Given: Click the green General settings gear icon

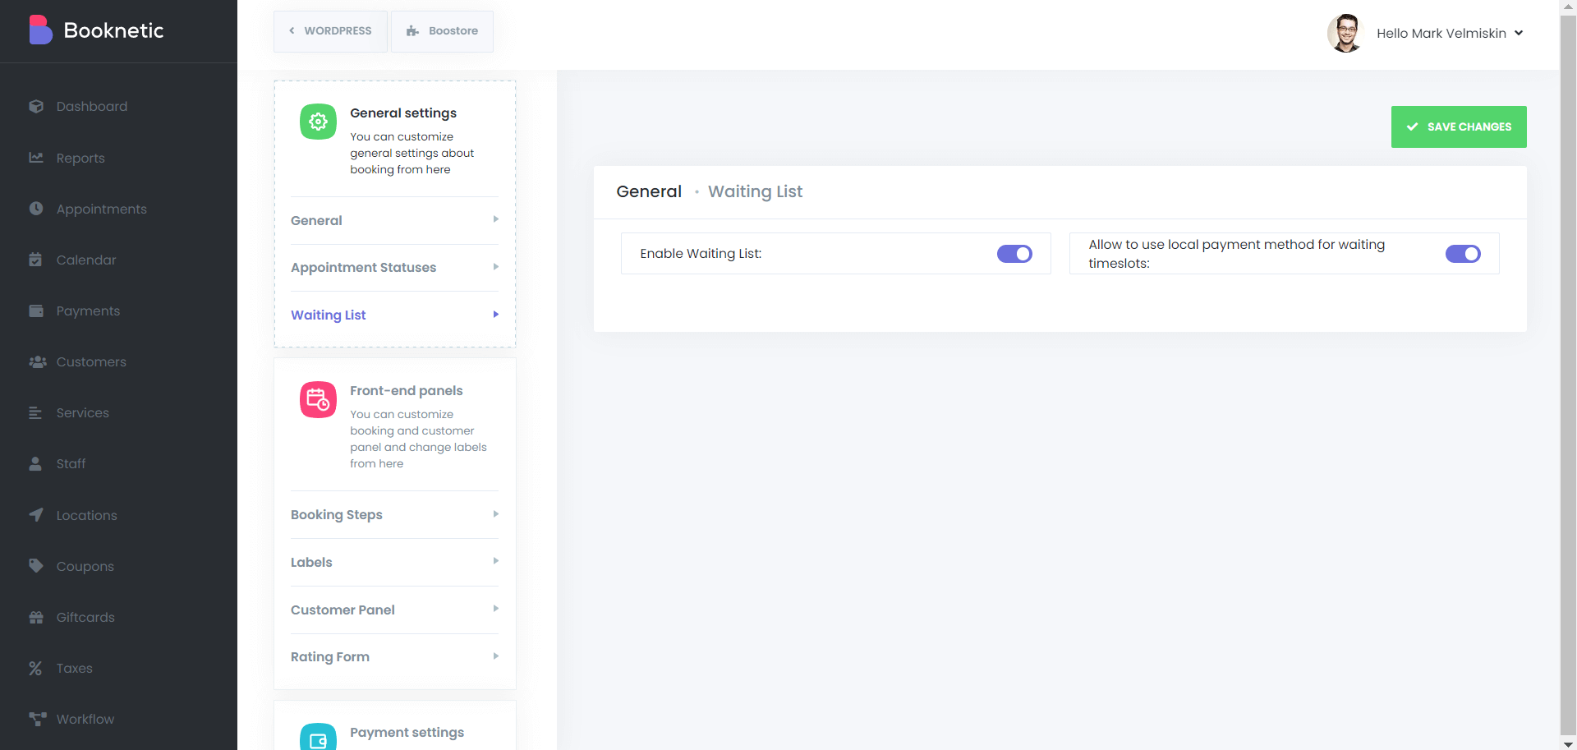Looking at the screenshot, I should pyautogui.click(x=318, y=122).
